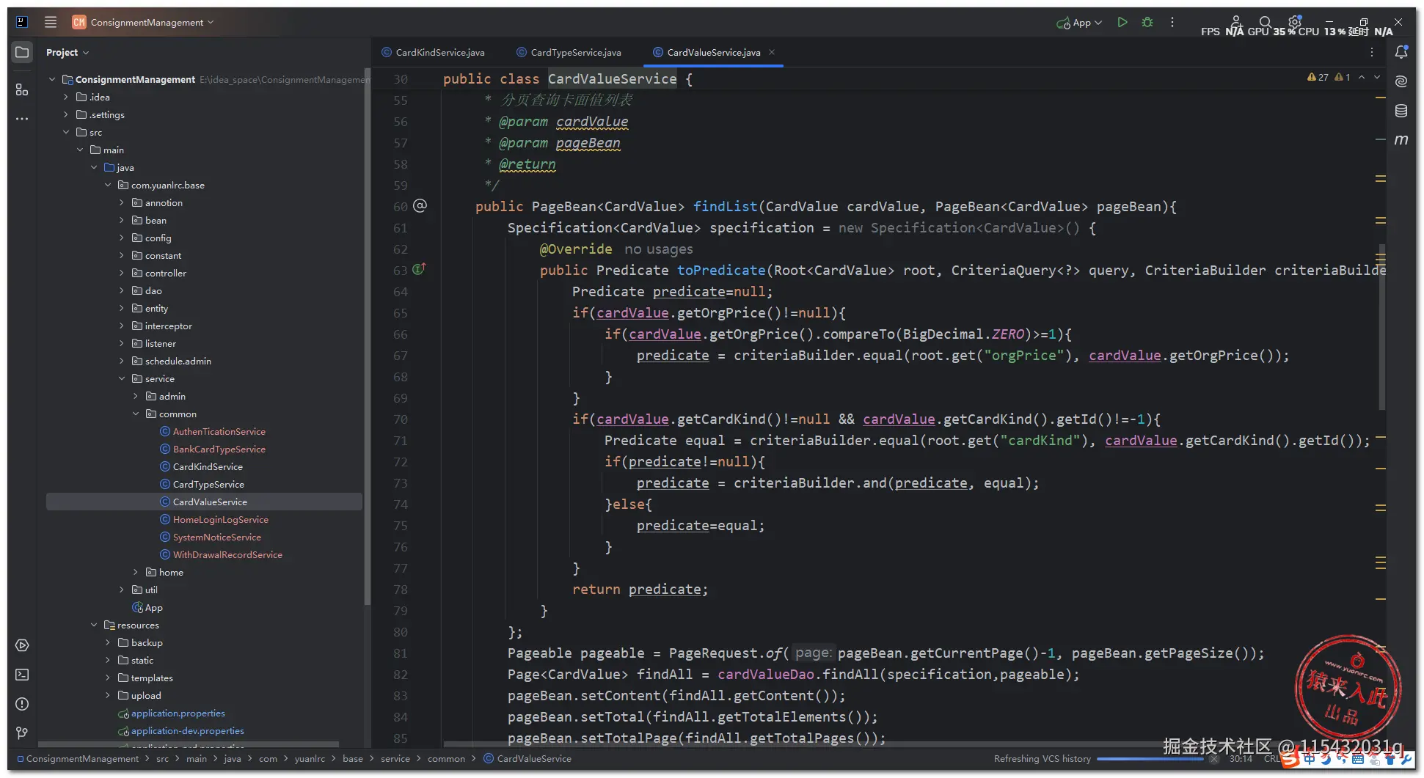Image resolution: width=1424 pixels, height=778 pixels.
Task: Open the App run configuration dropdown
Action: [x=1079, y=23]
